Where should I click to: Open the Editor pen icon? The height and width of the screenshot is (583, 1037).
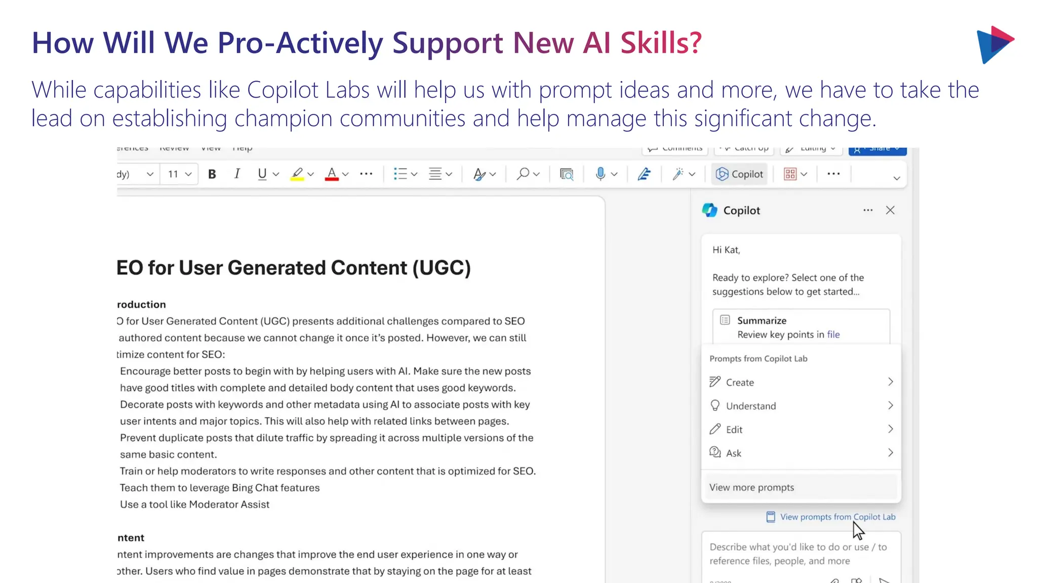[644, 174]
